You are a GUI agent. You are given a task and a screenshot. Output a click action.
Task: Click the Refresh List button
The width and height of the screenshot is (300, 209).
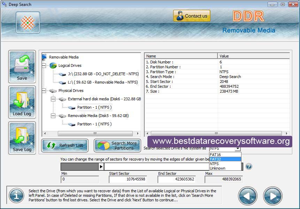click(65, 146)
